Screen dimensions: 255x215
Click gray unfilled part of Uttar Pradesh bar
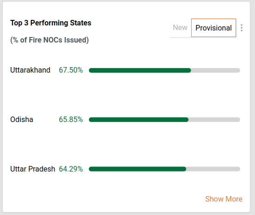click(x=213, y=169)
